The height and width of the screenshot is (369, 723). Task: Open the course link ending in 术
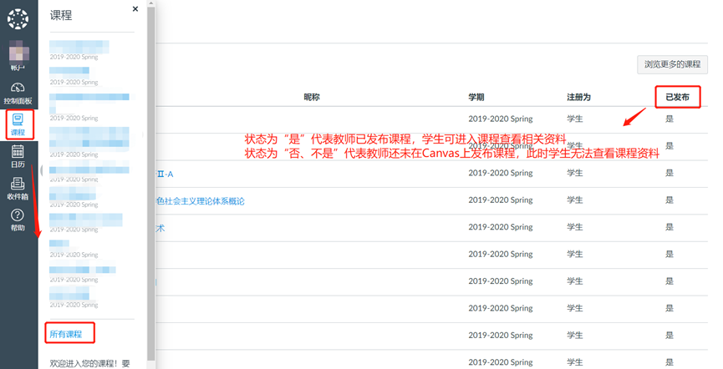[x=160, y=229]
